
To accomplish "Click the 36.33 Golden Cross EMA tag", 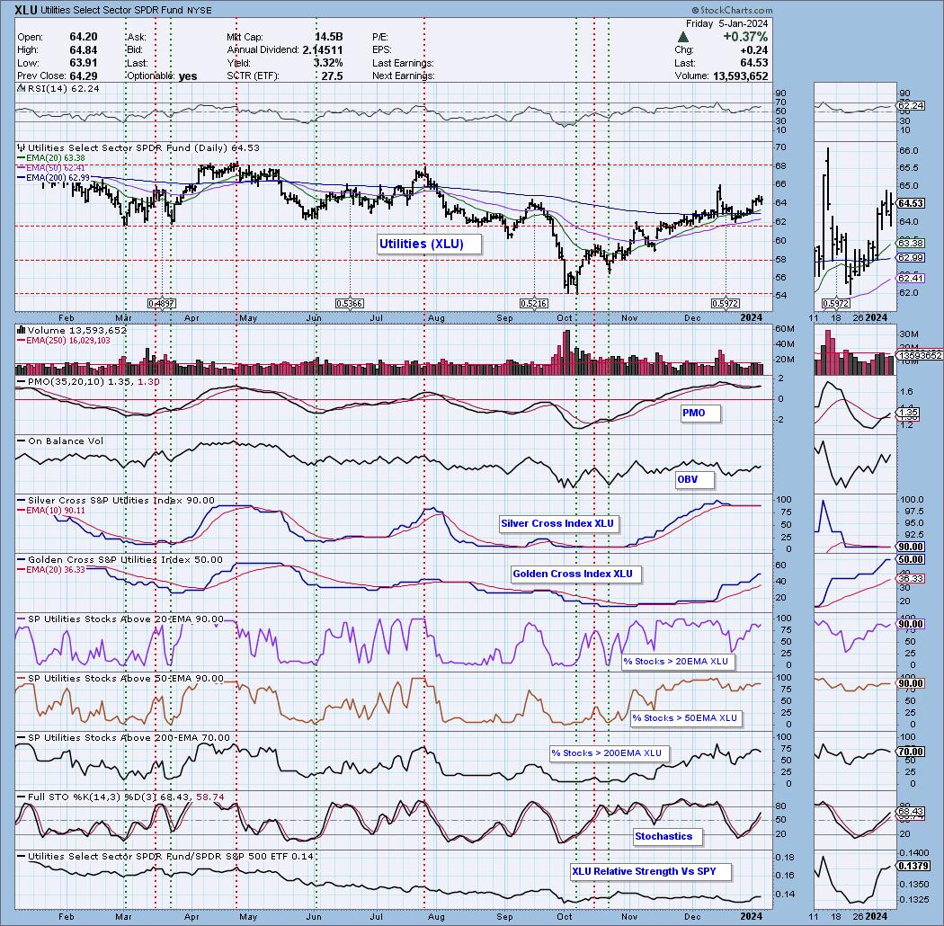I will point(911,578).
